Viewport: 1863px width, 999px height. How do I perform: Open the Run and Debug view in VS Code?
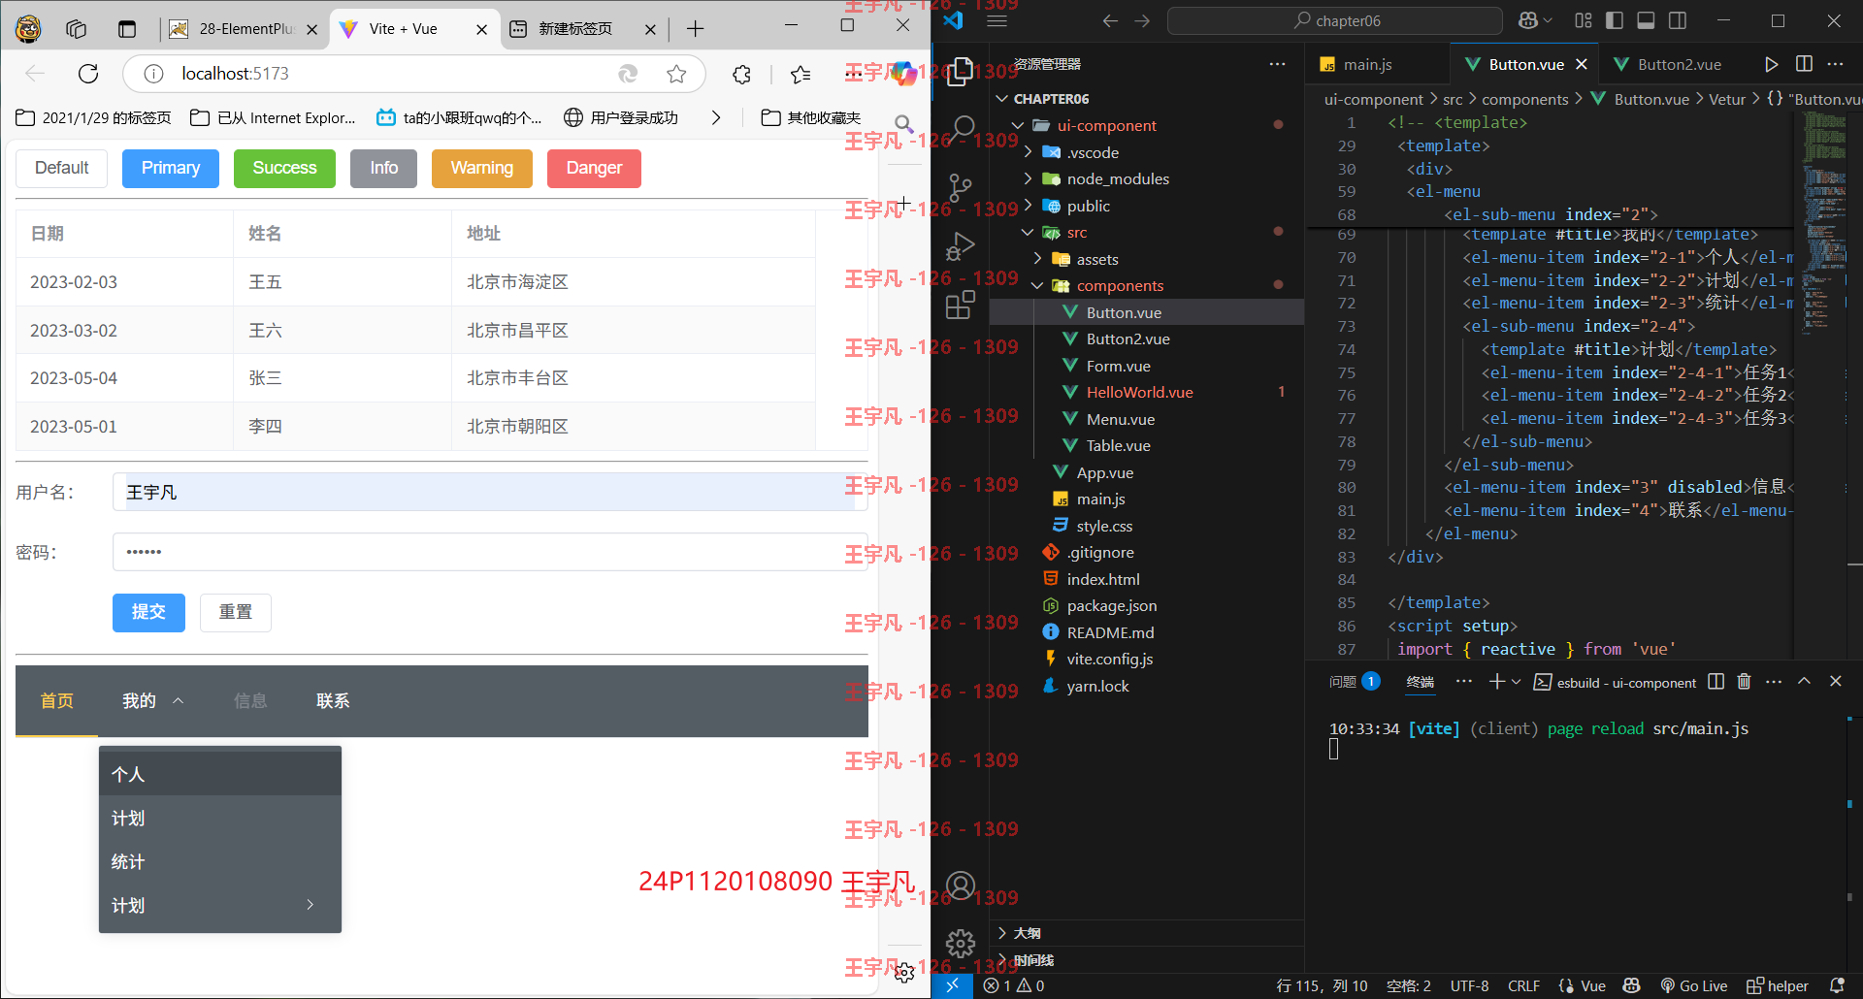[961, 246]
